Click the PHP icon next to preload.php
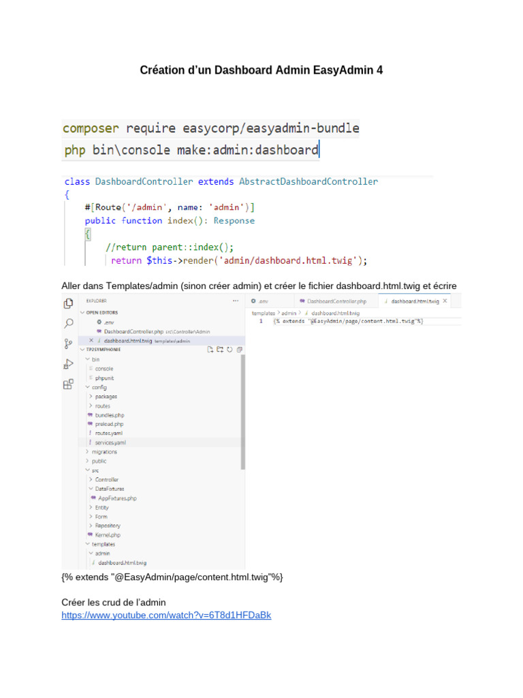The height and width of the screenshot is (698, 523). (x=91, y=424)
